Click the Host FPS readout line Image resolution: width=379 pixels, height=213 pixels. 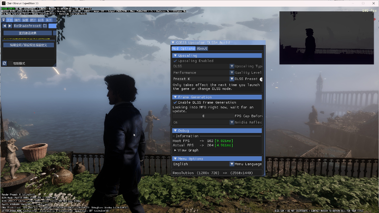[x=203, y=141]
